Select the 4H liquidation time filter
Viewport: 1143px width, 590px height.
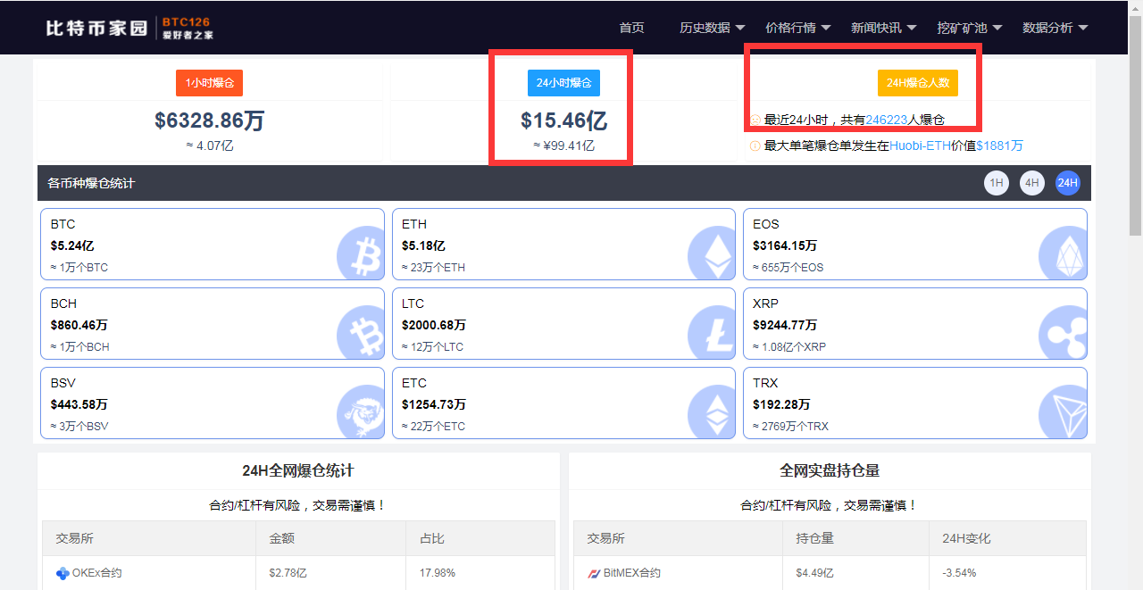click(x=1032, y=183)
